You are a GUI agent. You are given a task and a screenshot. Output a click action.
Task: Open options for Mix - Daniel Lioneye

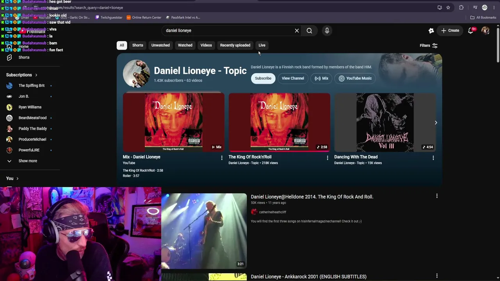[221, 158]
